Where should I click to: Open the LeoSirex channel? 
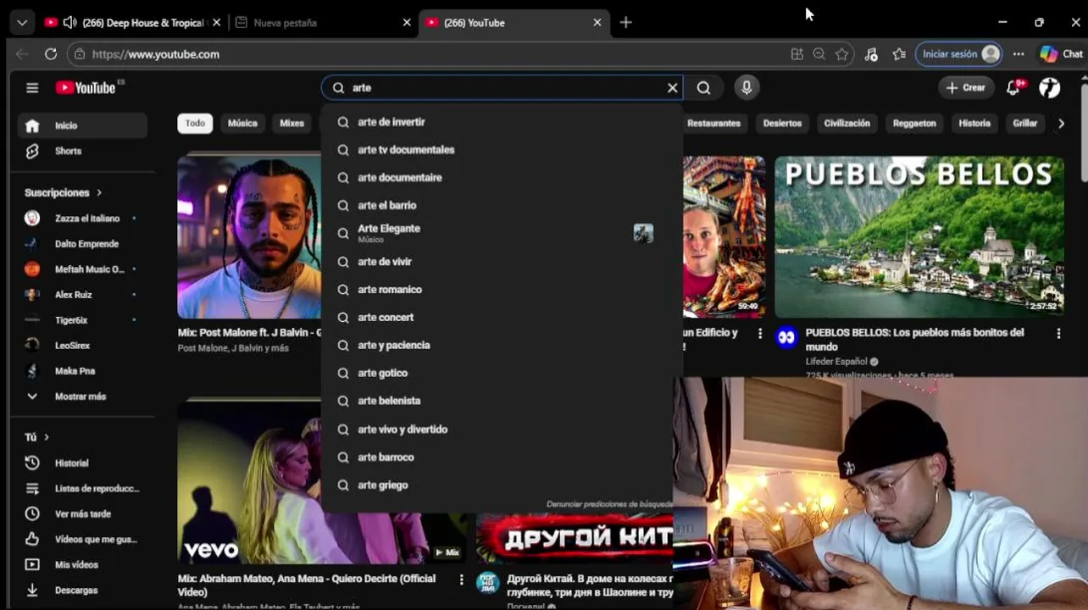pos(81,346)
